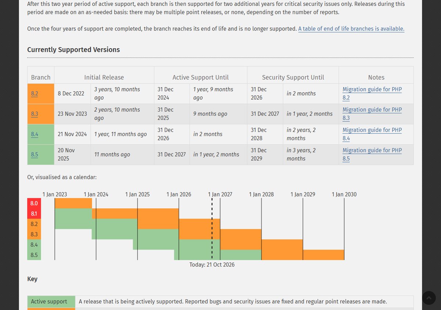Viewport: 441px width, 310px height.
Task: Click the 31 Dec 2025 active support cell
Action: (x=172, y=114)
